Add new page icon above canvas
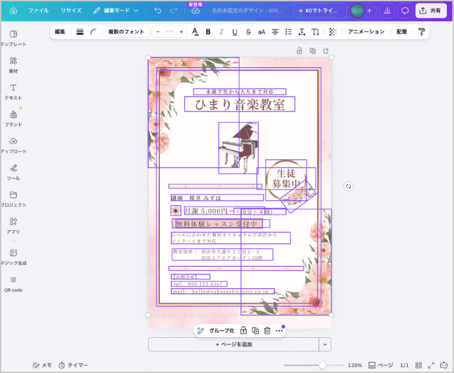The height and width of the screenshot is (373, 454). (x=326, y=51)
